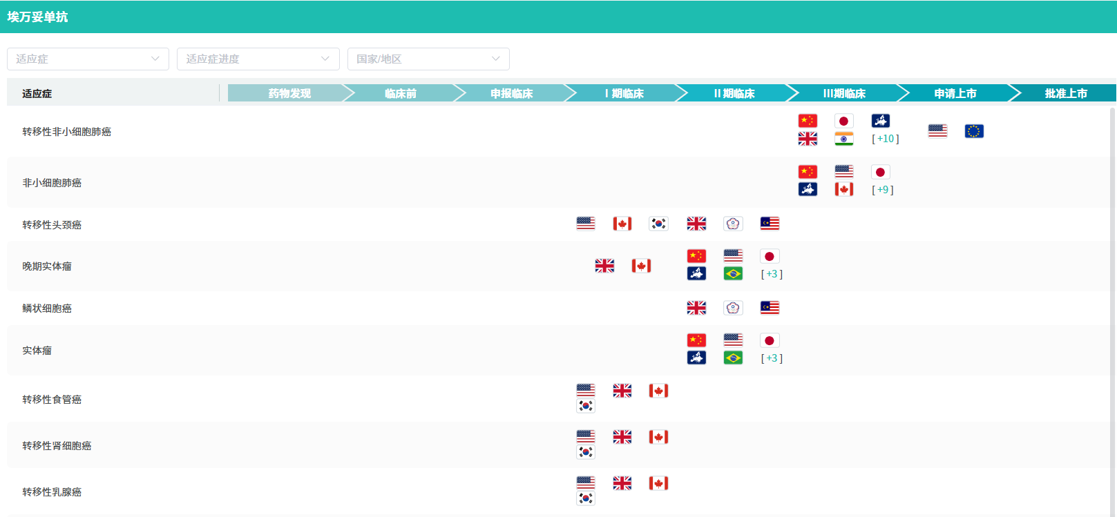Screen dimensions: 1117x517
Task: Click UK flag in 转移性非小细胞肺癌 row
Action: [x=808, y=139]
